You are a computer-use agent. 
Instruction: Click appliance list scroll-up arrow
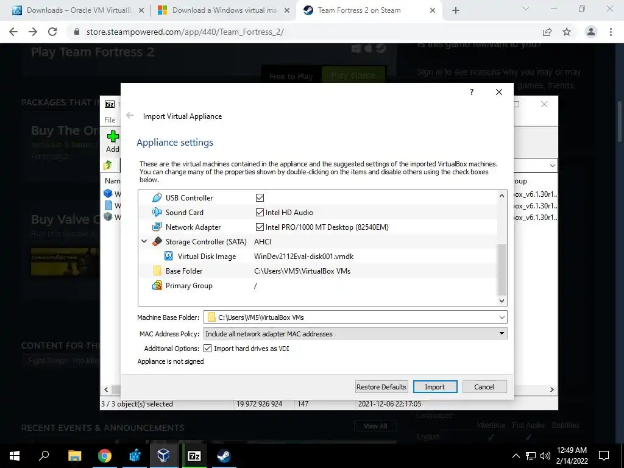[x=502, y=196]
